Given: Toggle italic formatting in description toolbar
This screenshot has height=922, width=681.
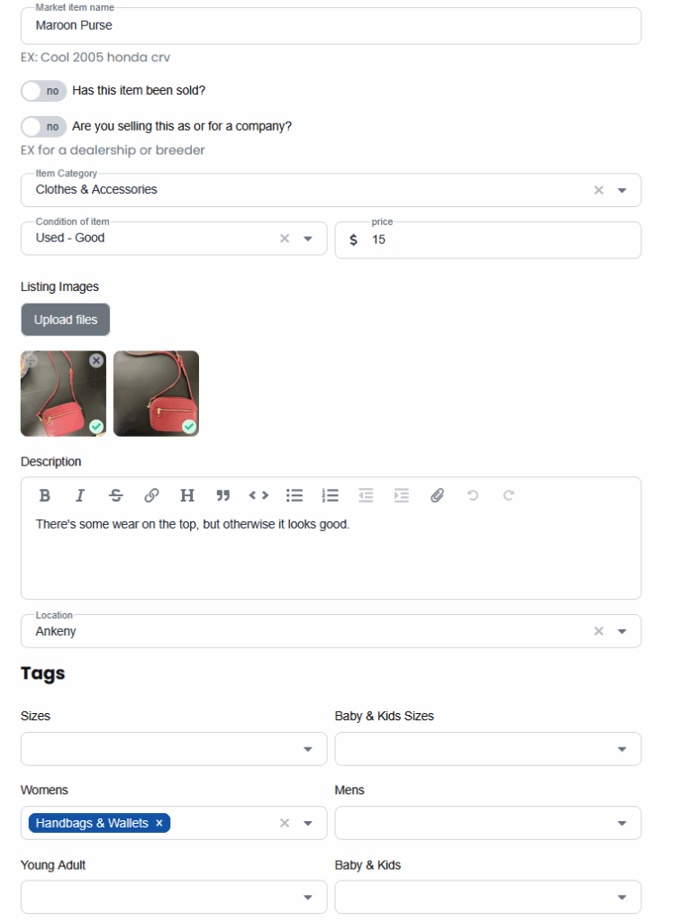Looking at the screenshot, I should [80, 496].
